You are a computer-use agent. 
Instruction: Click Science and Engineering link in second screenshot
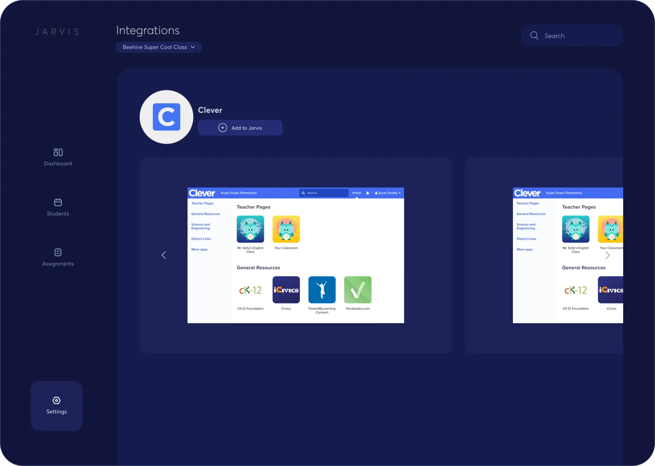tap(526, 226)
